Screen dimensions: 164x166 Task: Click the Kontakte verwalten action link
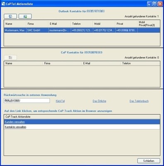click(15, 127)
